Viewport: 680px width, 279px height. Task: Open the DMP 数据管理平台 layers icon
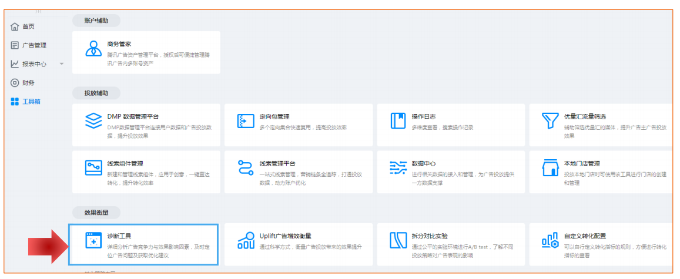tap(93, 121)
